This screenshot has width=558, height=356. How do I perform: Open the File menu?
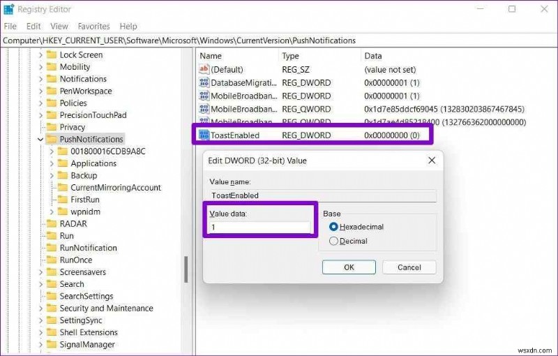click(10, 27)
